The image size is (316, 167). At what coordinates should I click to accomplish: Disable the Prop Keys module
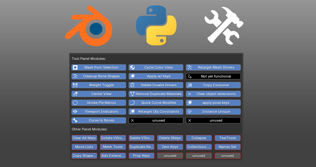point(142,156)
